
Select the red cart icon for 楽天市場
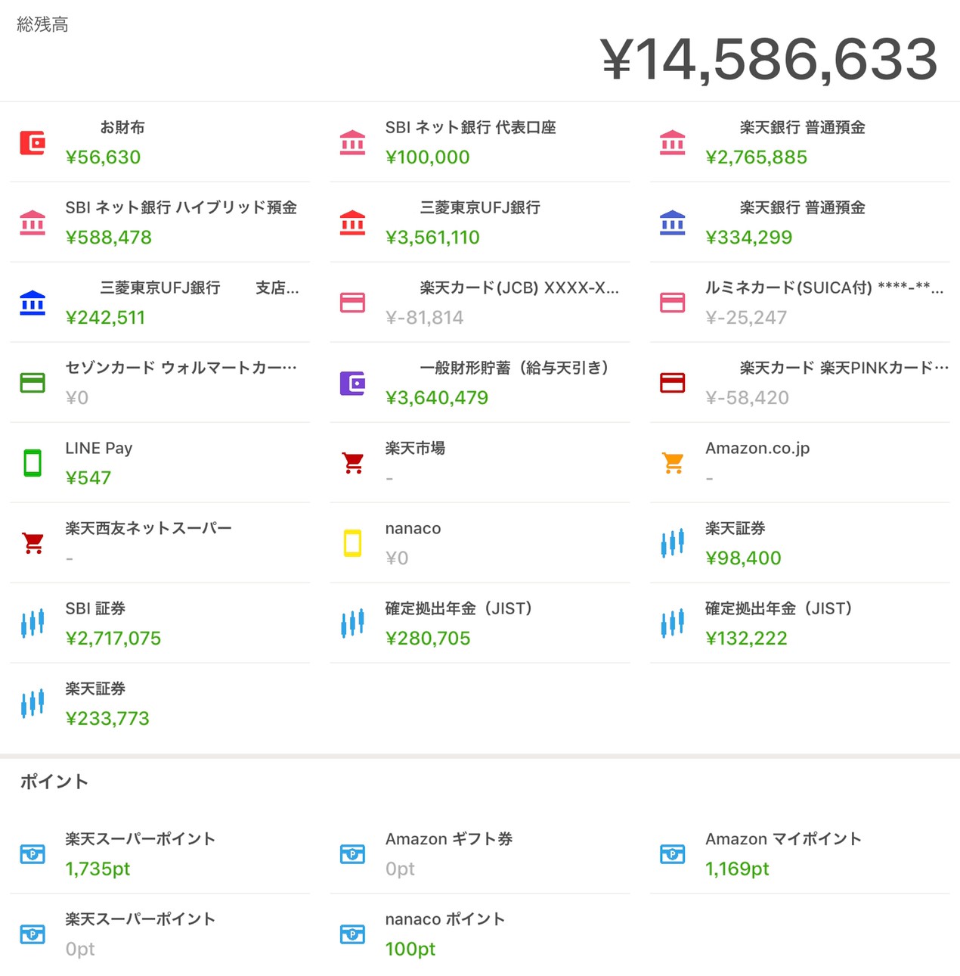coord(352,463)
